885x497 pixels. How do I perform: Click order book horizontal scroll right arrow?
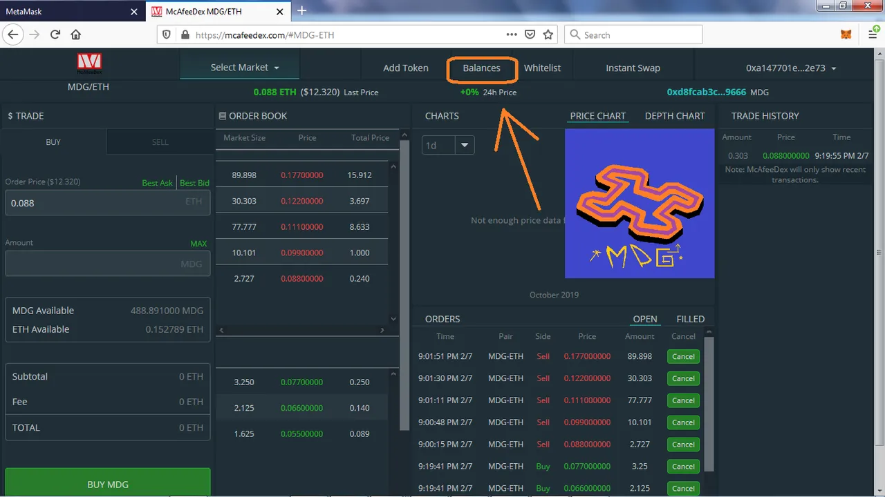point(382,331)
